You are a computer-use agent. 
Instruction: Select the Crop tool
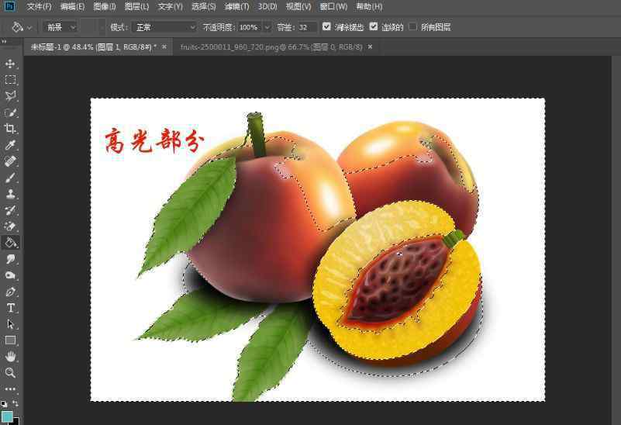tap(10, 129)
